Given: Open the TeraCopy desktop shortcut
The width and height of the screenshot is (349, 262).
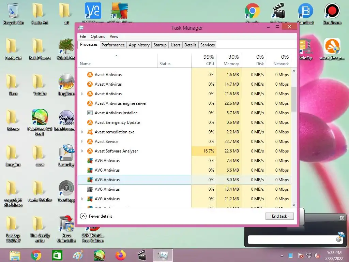Looking at the screenshot, I should pos(66,191).
